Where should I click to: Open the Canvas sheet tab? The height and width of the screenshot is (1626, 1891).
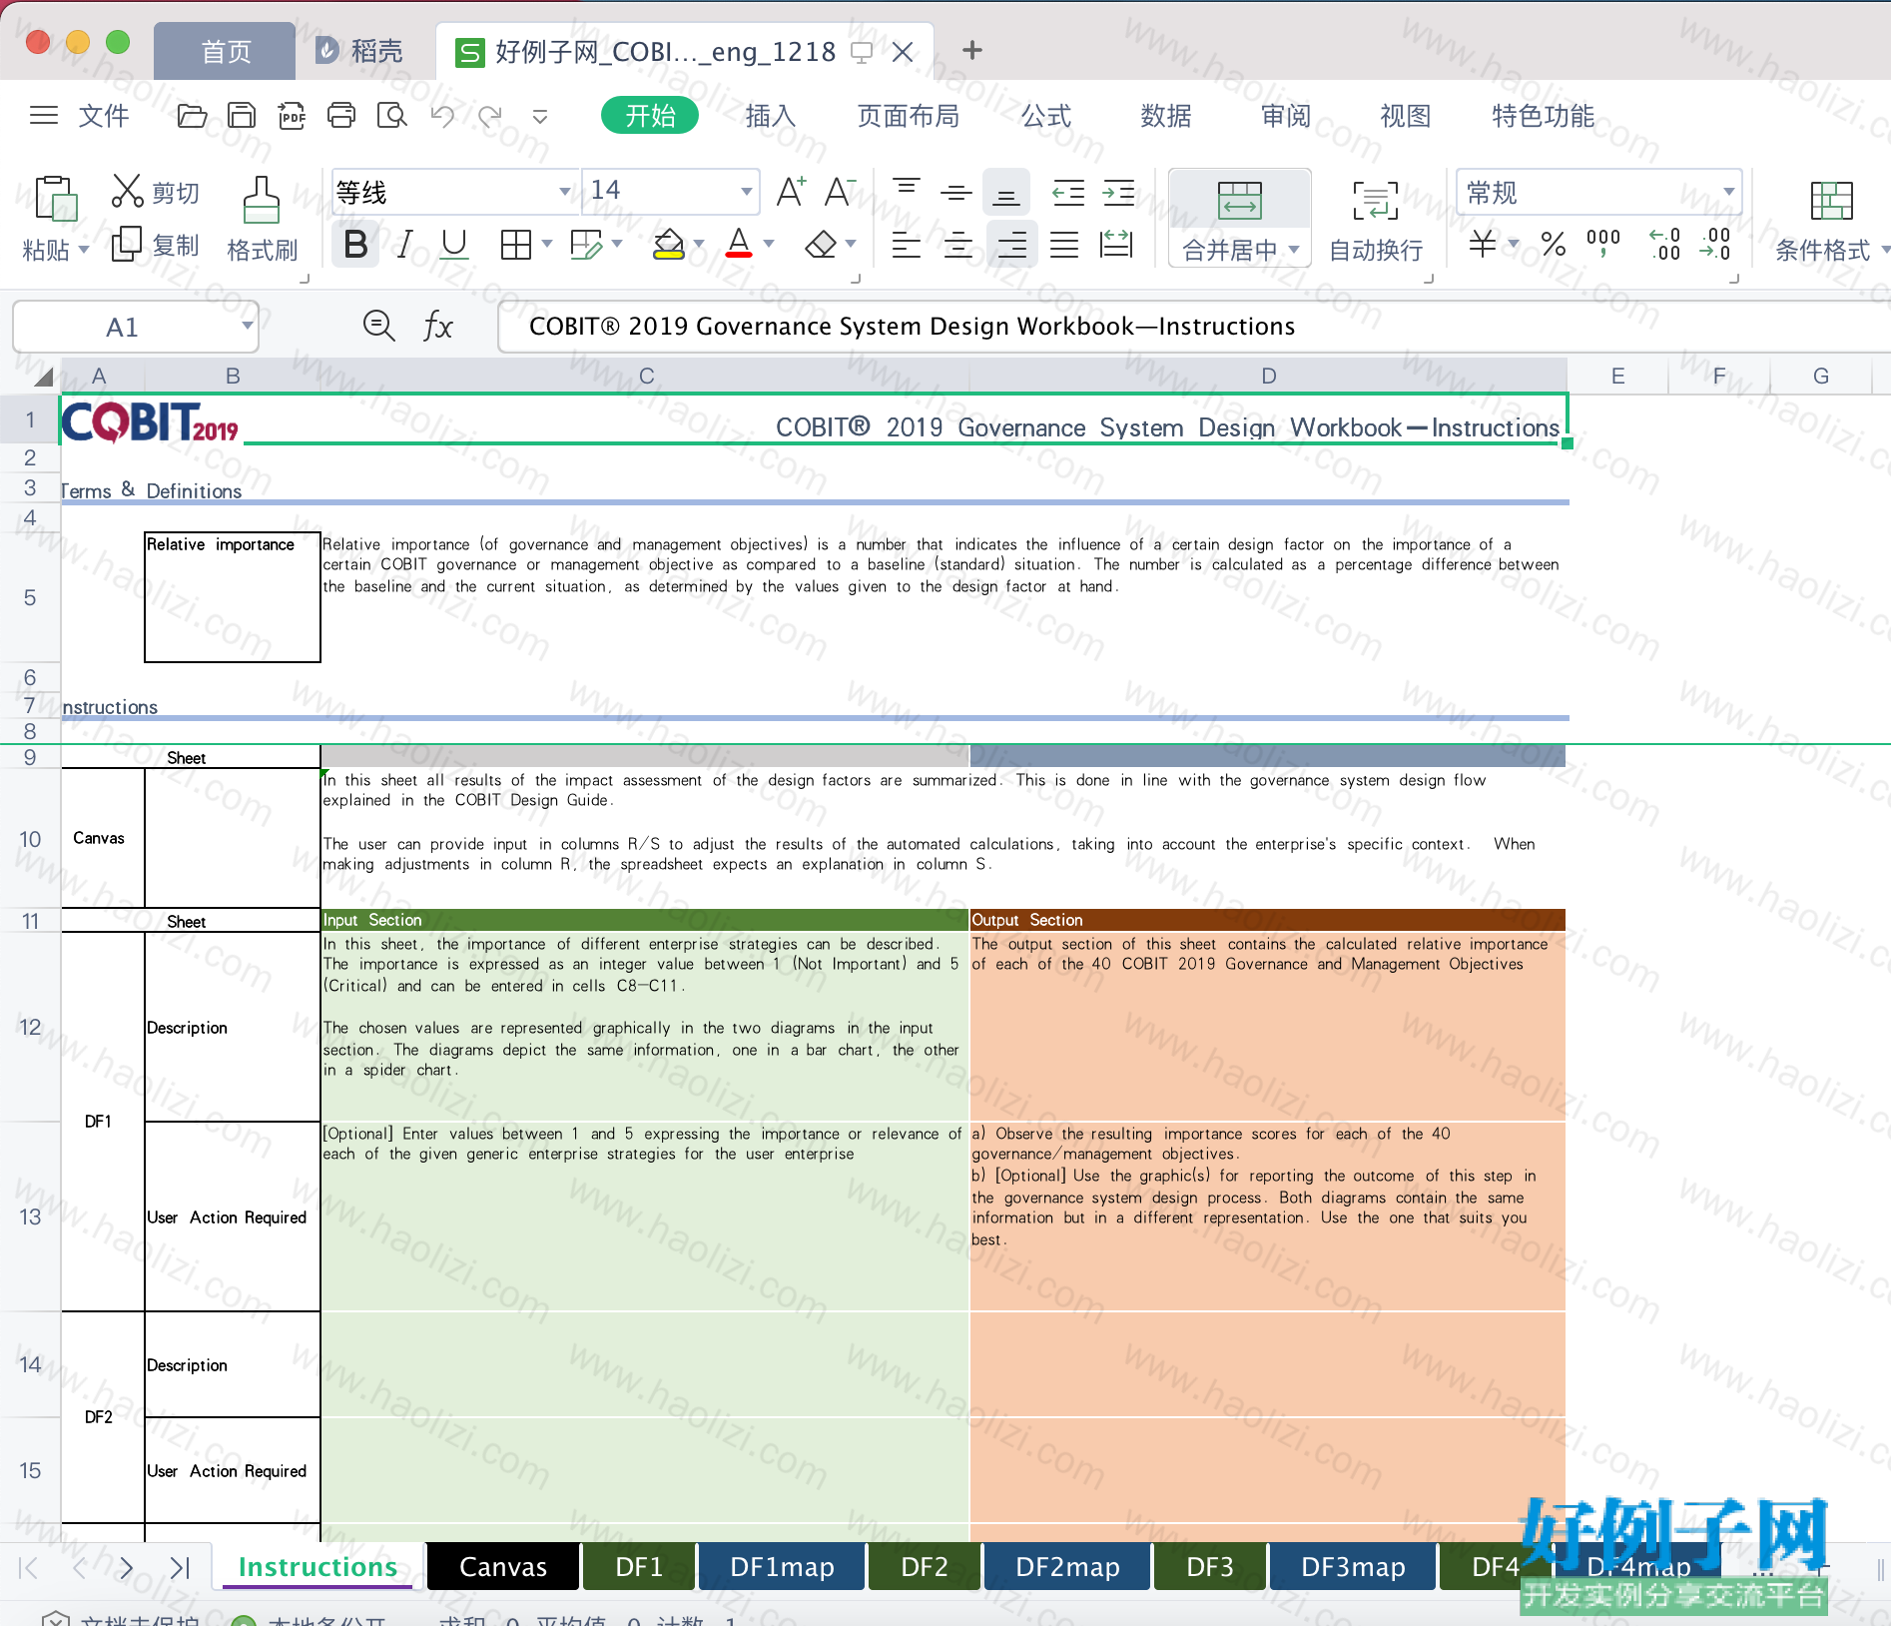(503, 1567)
